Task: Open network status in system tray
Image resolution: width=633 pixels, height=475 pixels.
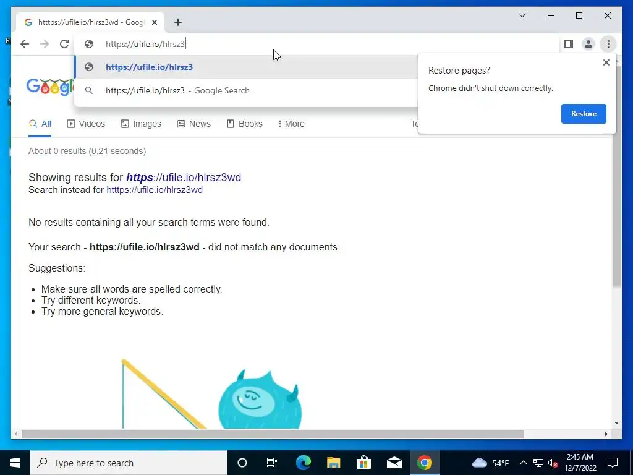Action: point(538,463)
